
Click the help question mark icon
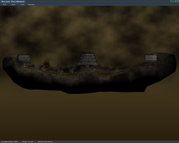pyautogui.click(x=171, y=1)
